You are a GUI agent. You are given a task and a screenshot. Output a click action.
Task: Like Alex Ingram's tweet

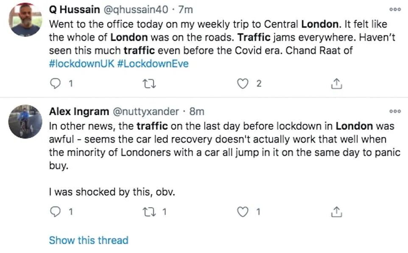coord(243,212)
